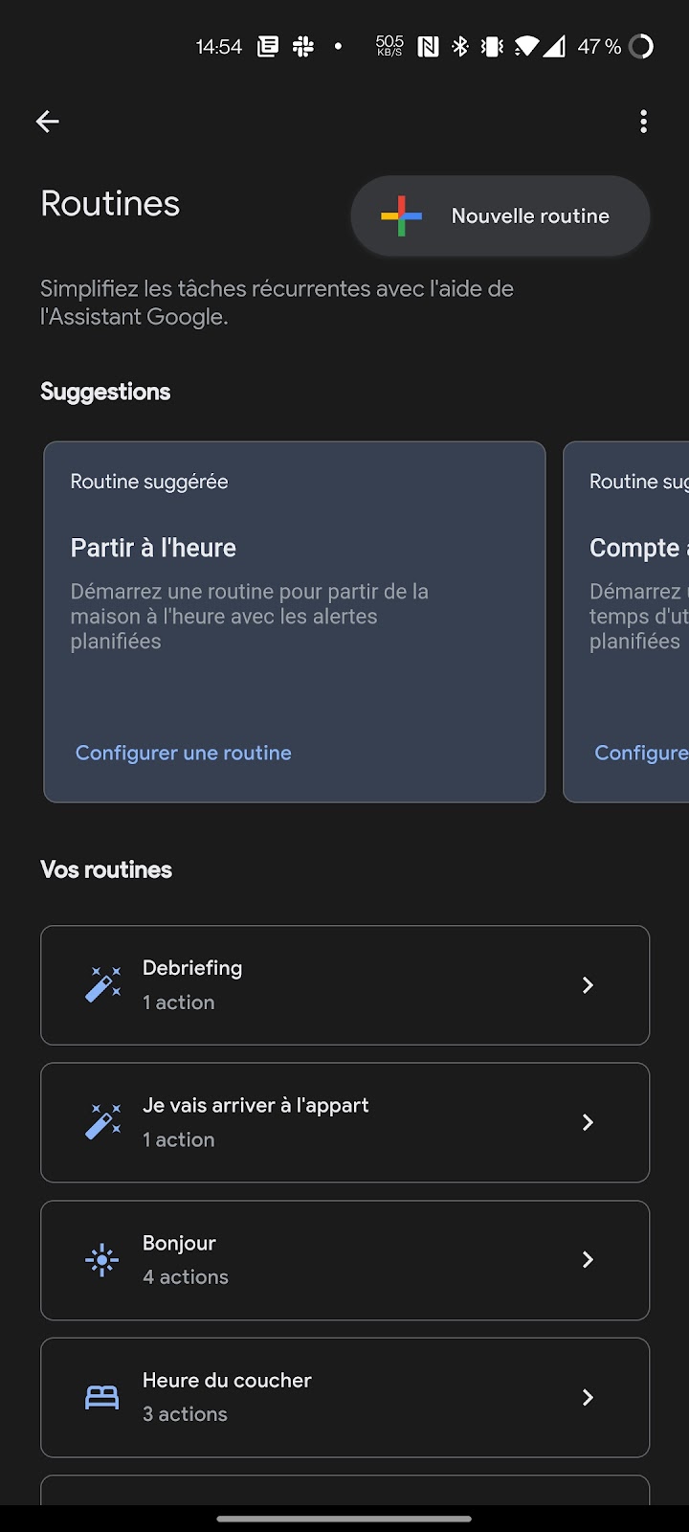Tap Configurer une routine for Partir à l'heure
Viewport: 689px width, 1532px height.
pyautogui.click(x=184, y=753)
